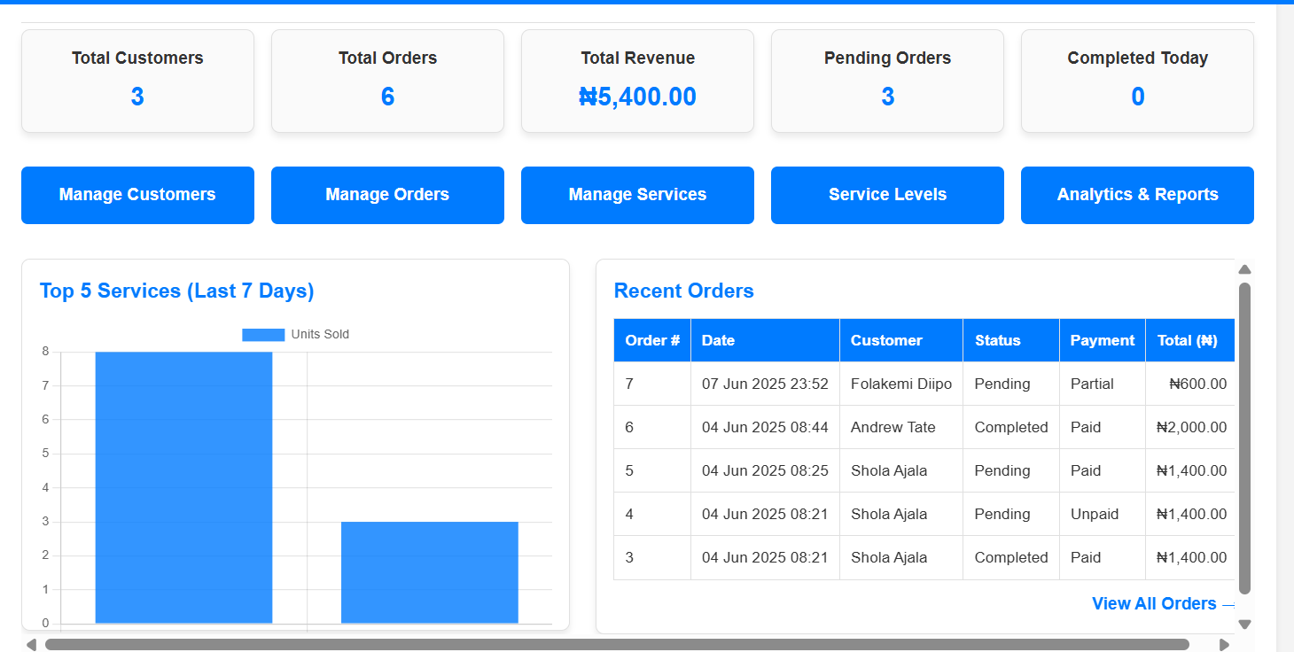Screen dimensions: 1294x652
Task: Open the Service Levels section
Action: [887, 195]
